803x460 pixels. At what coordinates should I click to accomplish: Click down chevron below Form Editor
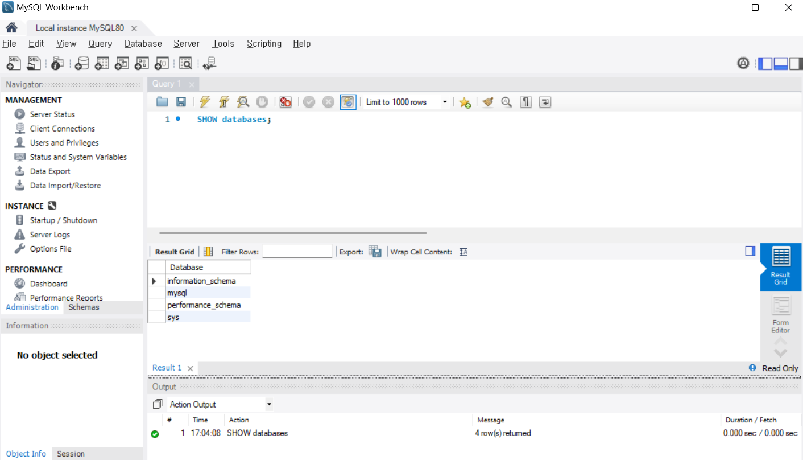[781, 353]
